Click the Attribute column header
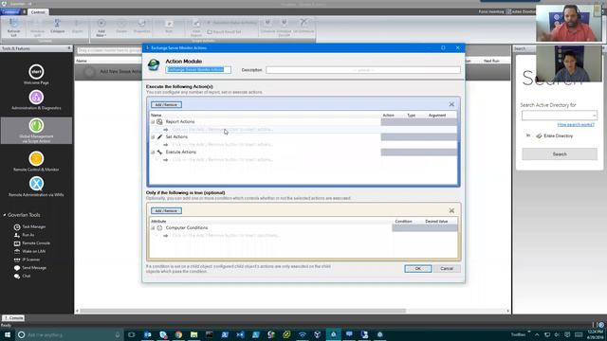Image resolution: width=607 pixels, height=341 pixels. point(158,221)
